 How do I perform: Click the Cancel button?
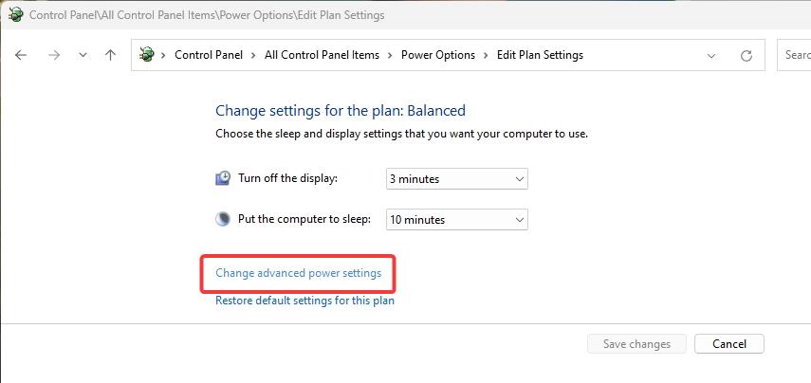(729, 344)
